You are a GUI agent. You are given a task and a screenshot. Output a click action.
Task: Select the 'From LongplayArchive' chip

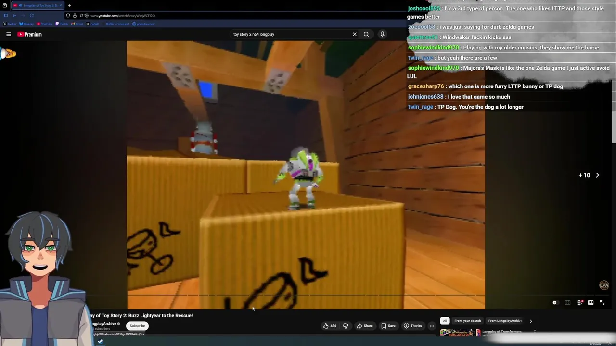click(x=505, y=321)
